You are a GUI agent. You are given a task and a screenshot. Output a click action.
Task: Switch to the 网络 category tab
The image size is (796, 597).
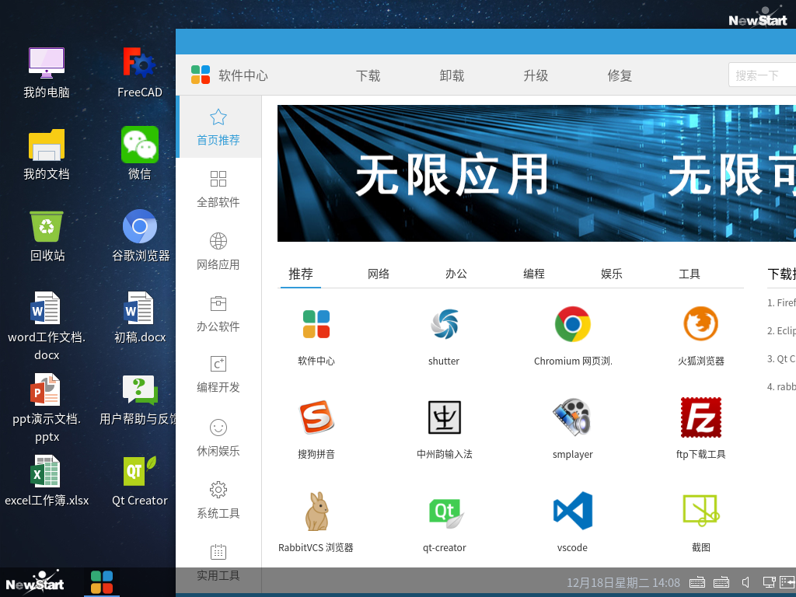point(379,274)
